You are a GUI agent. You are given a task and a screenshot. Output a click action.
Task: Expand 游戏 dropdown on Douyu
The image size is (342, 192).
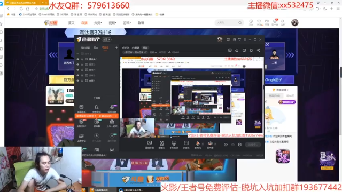tap(127, 23)
